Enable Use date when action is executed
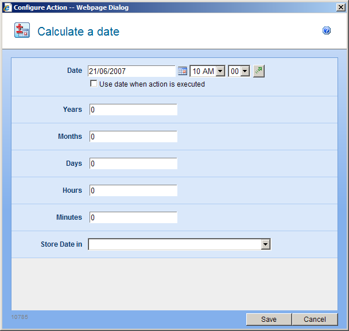Screen dimensions: 349x331 (94, 84)
